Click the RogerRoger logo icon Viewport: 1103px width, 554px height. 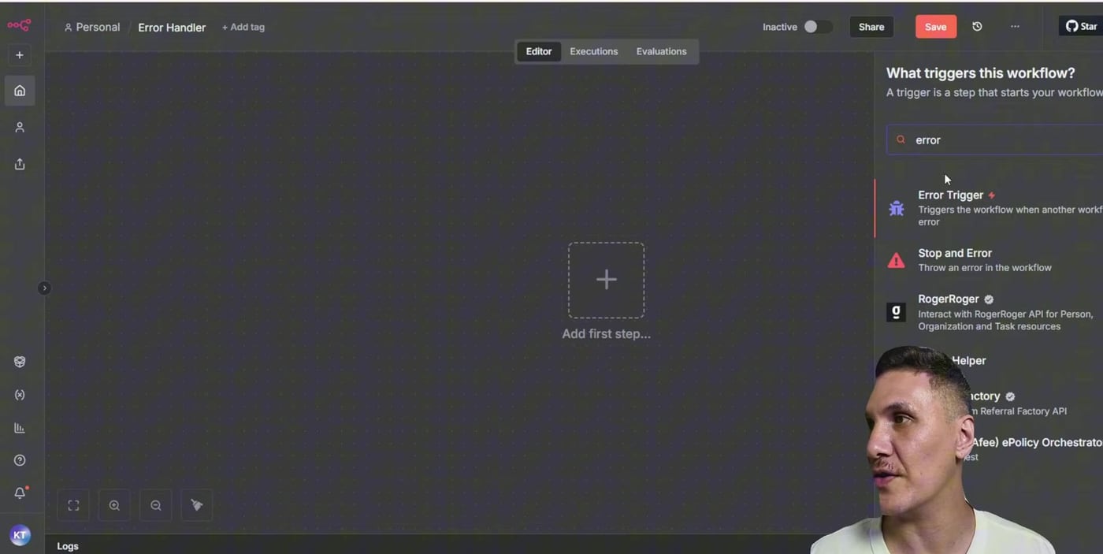pos(897,312)
